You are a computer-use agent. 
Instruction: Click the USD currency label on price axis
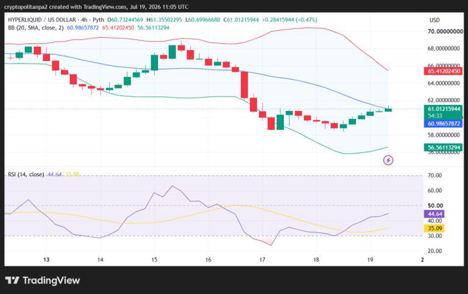pos(434,20)
